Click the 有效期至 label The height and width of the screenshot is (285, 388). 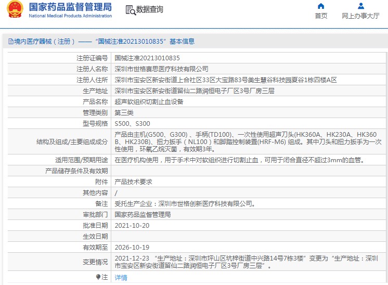(95, 247)
